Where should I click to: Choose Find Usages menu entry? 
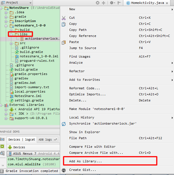click(121, 56)
